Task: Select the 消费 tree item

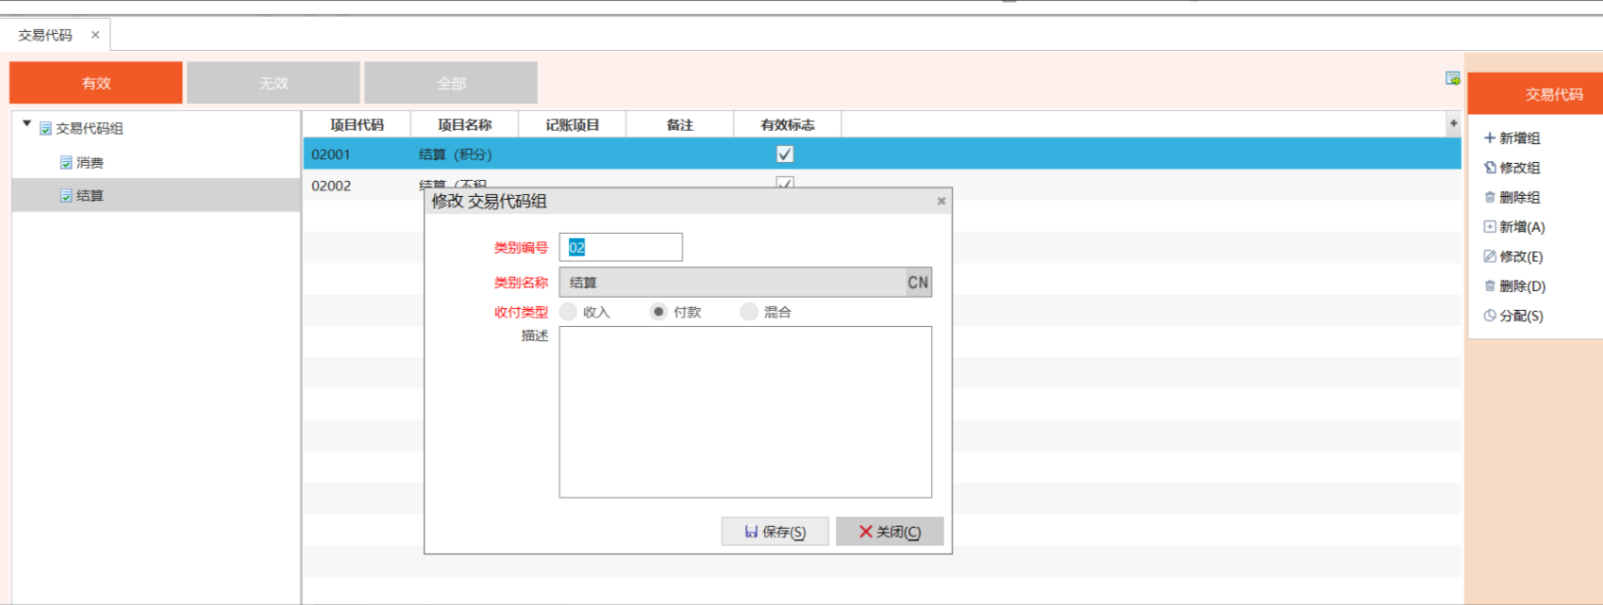Action: pos(90,163)
